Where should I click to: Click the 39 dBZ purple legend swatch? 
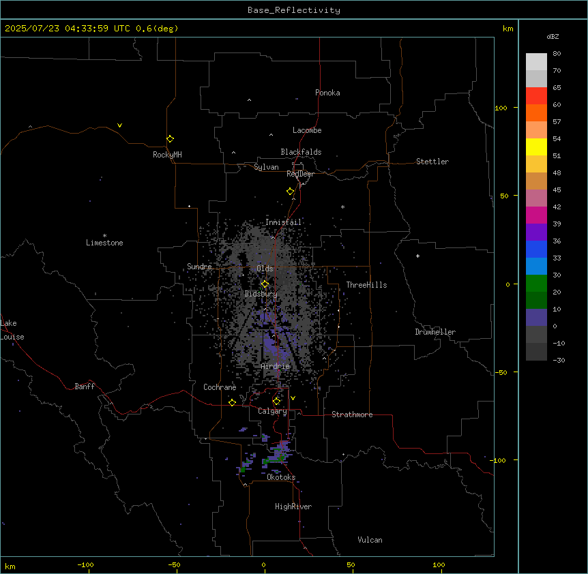coord(536,232)
